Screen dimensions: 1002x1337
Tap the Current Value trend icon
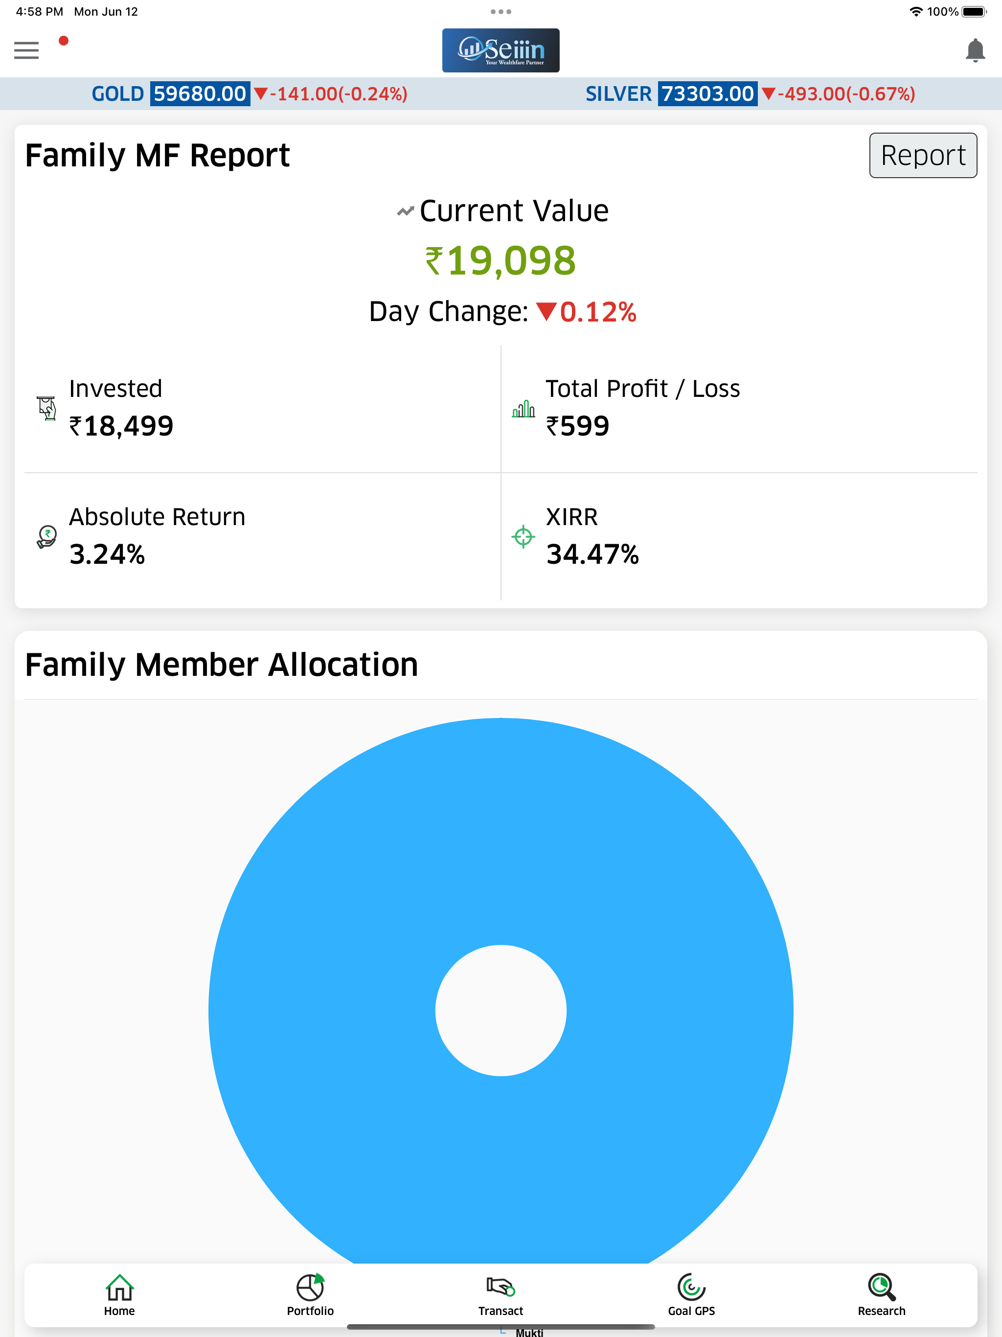tap(405, 211)
